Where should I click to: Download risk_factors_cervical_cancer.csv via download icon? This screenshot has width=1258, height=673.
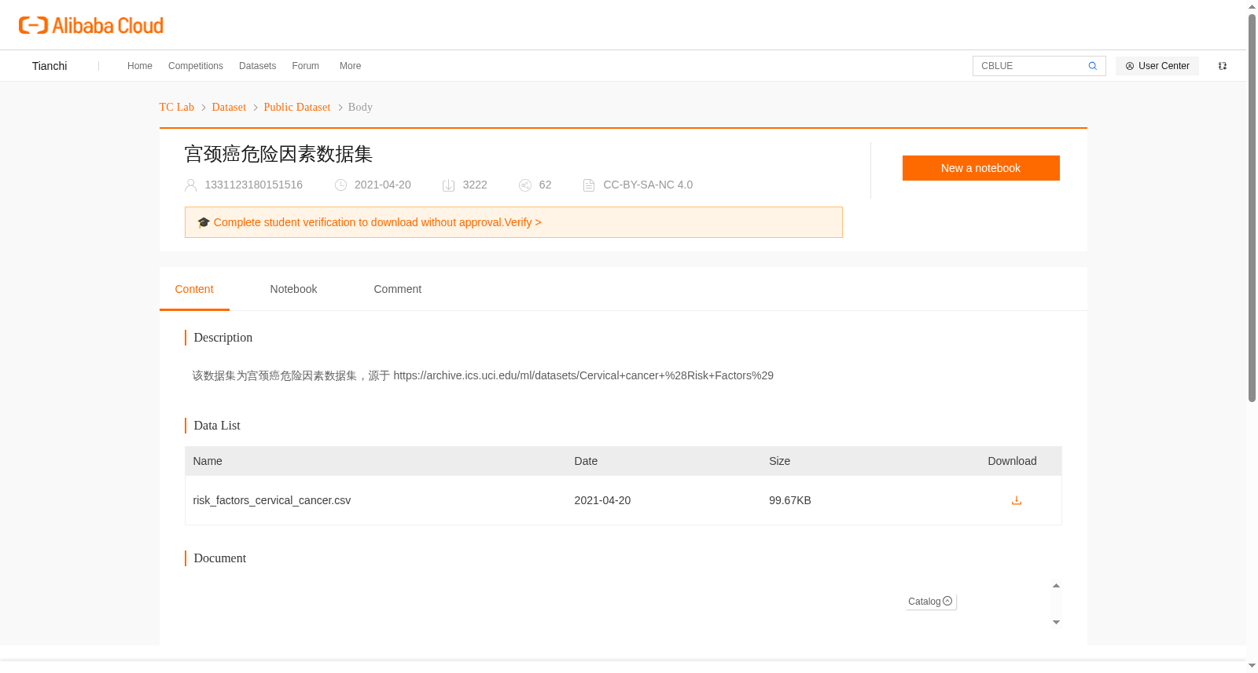point(1016,500)
